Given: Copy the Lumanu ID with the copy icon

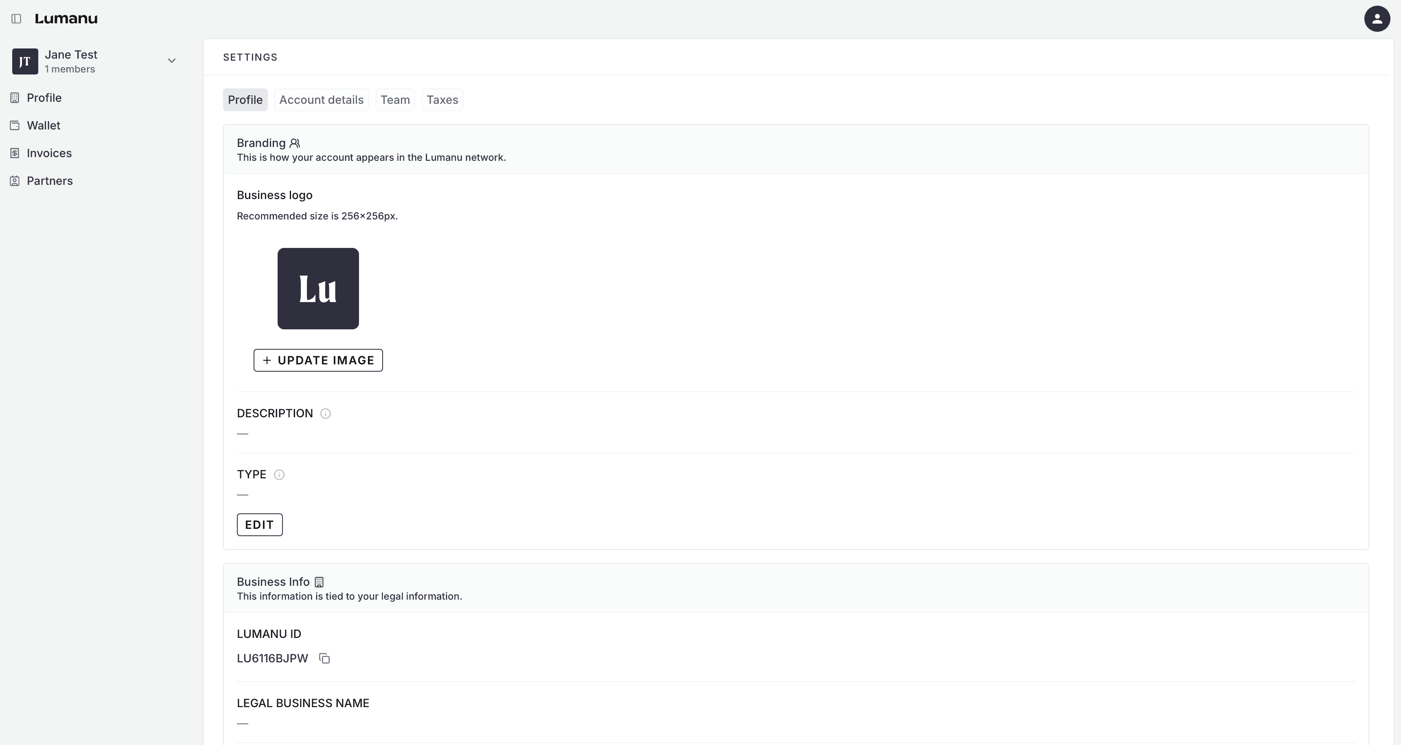Looking at the screenshot, I should [x=324, y=659].
